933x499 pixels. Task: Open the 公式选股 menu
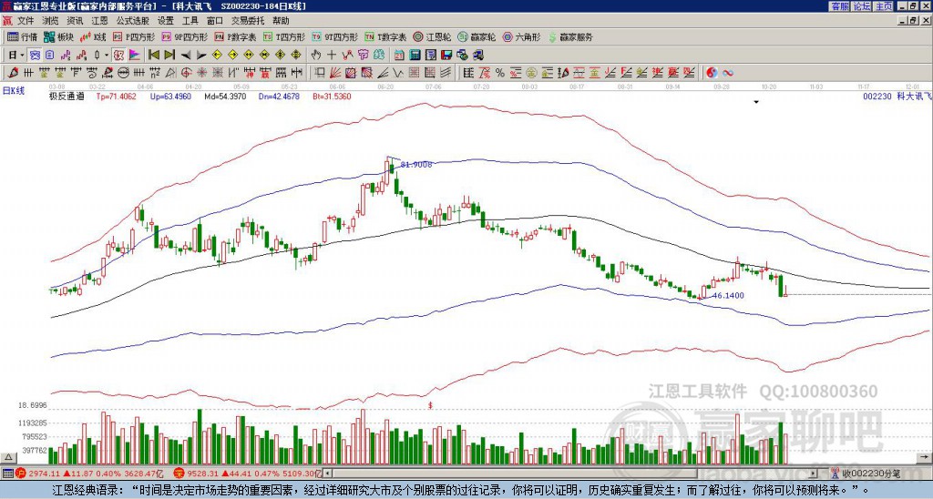(x=133, y=20)
